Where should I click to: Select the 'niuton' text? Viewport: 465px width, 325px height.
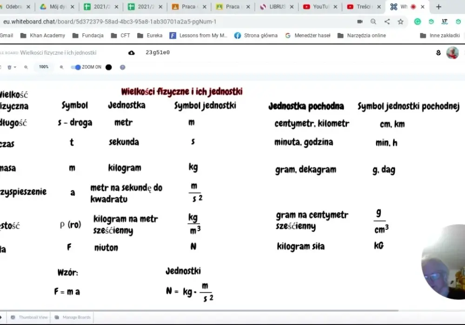click(106, 247)
